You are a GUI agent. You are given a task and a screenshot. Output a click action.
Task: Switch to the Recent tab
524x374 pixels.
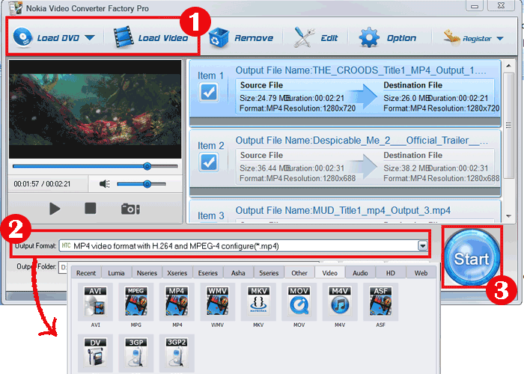click(x=86, y=273)
